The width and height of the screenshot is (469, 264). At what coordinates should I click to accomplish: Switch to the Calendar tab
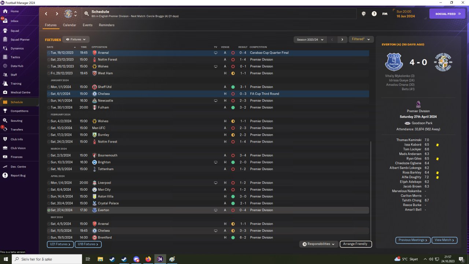pos(70,25)
